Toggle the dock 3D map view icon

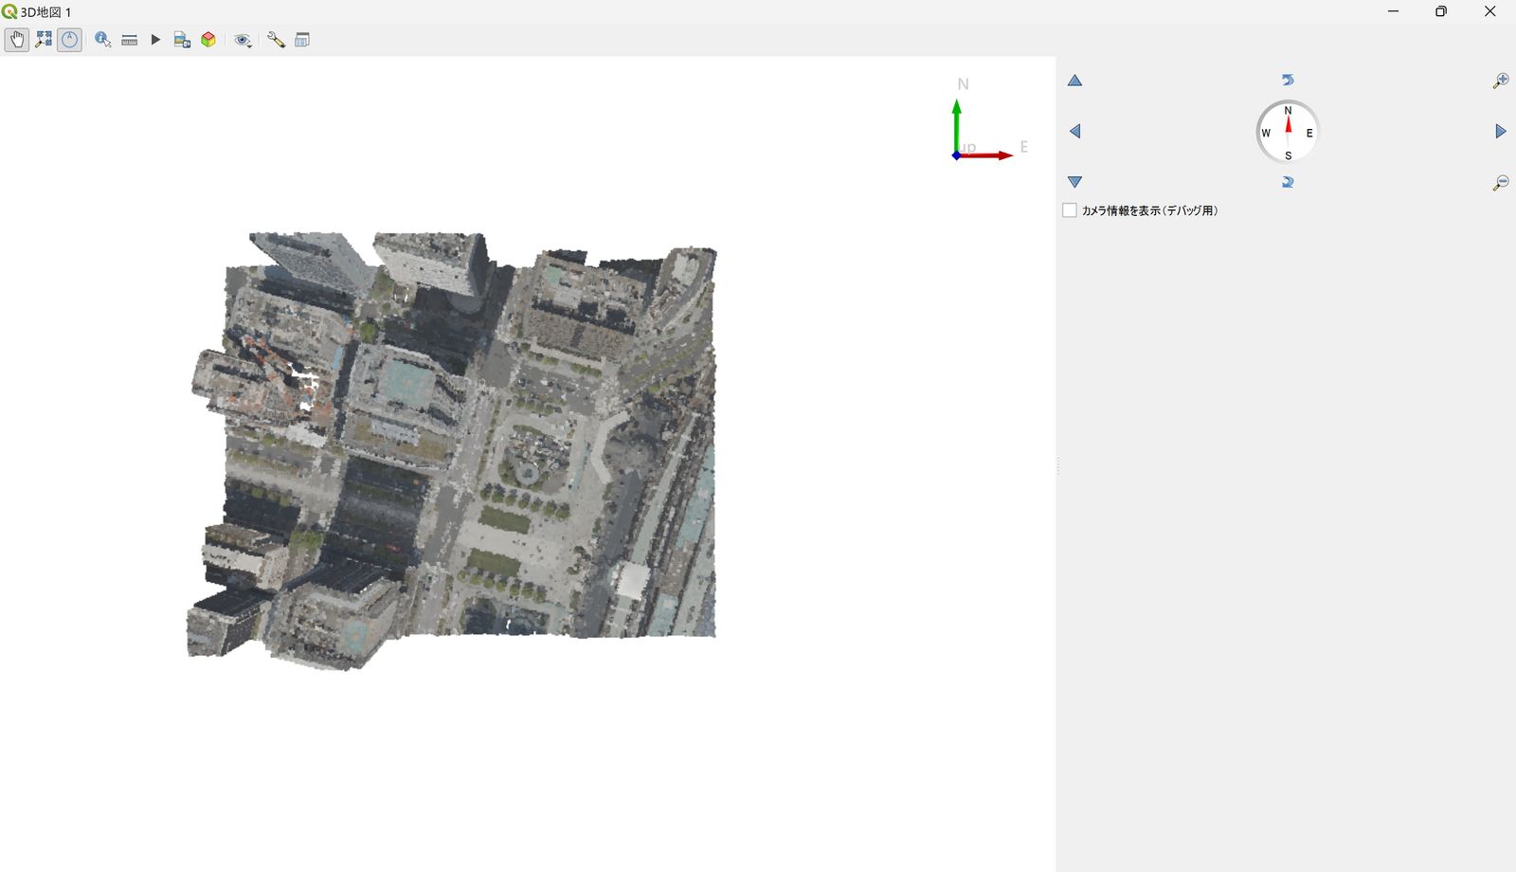tap(302, 40)
